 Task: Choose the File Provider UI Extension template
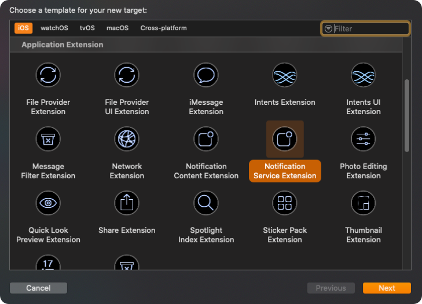127,75
